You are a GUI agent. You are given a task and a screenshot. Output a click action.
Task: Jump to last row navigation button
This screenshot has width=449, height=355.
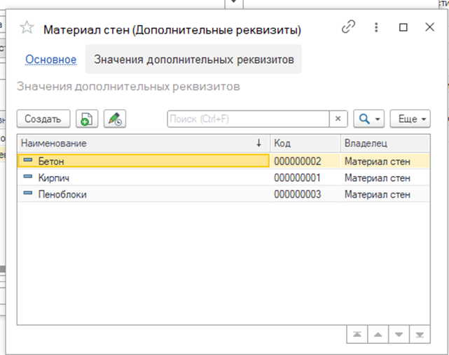tap(420, 334)
